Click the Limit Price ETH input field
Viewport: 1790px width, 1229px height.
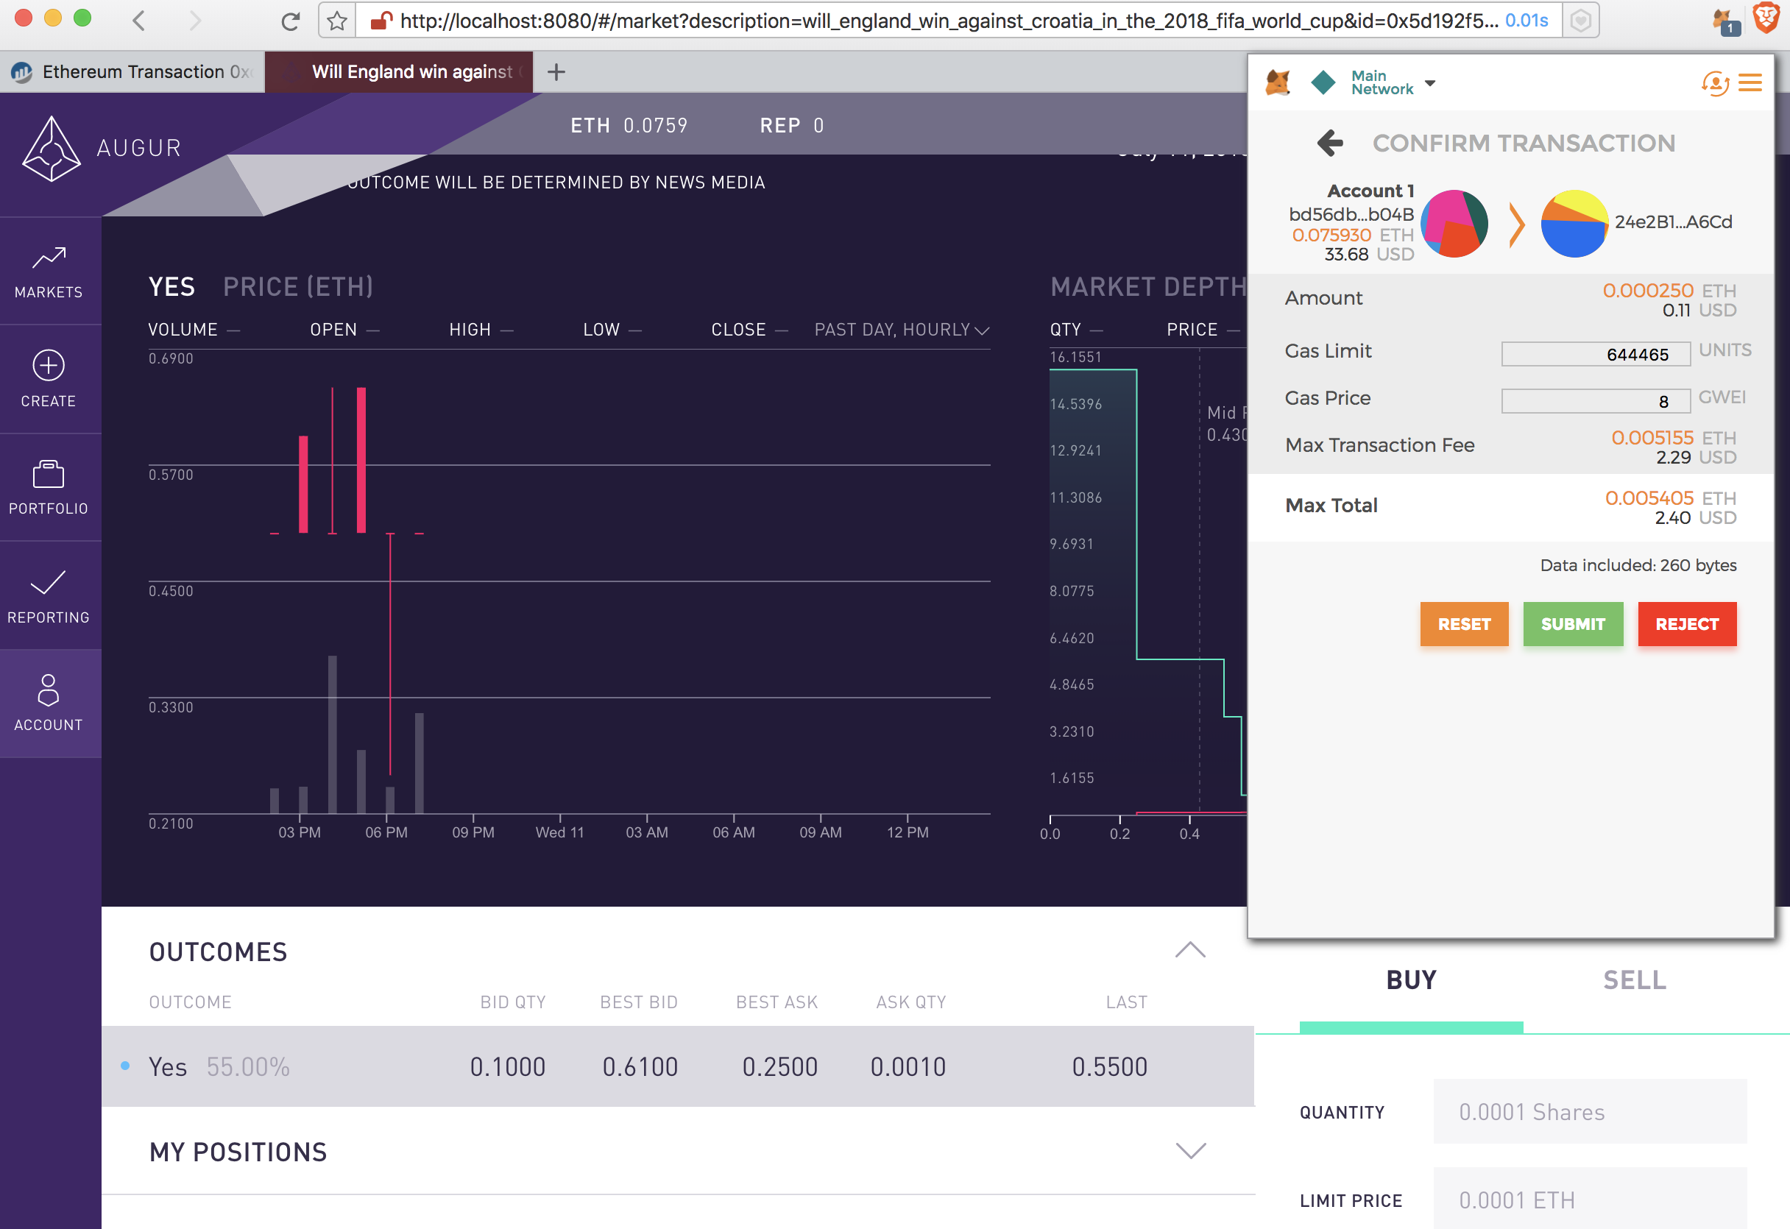[1590, 1199]
